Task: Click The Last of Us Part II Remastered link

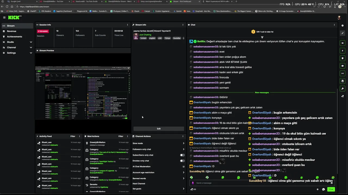Action: (112, 152)
